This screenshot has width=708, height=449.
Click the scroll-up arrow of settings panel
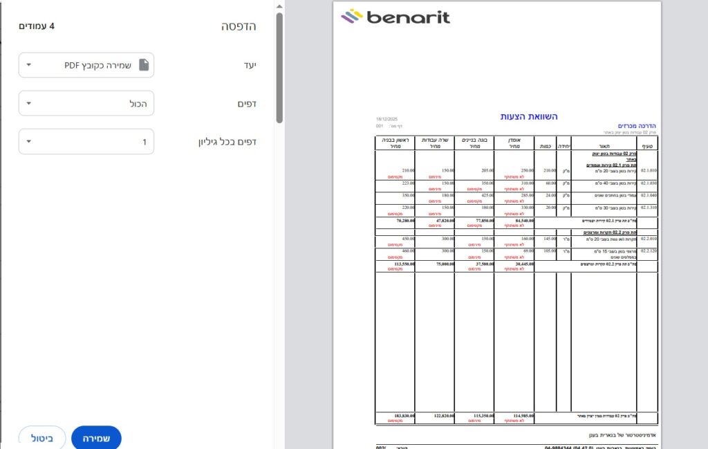(x=279, y=6)
